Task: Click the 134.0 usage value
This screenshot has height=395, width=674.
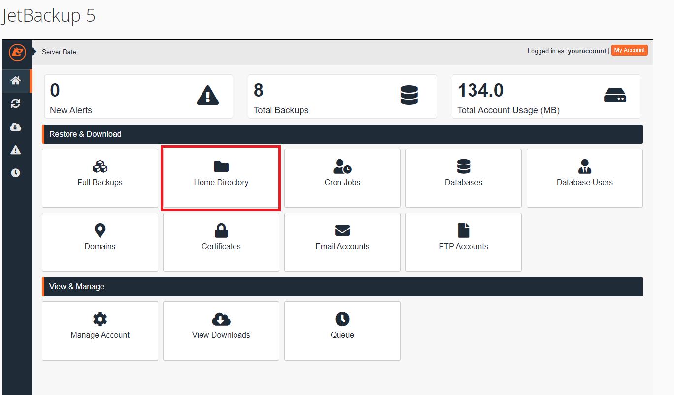Action: (480, 90)
